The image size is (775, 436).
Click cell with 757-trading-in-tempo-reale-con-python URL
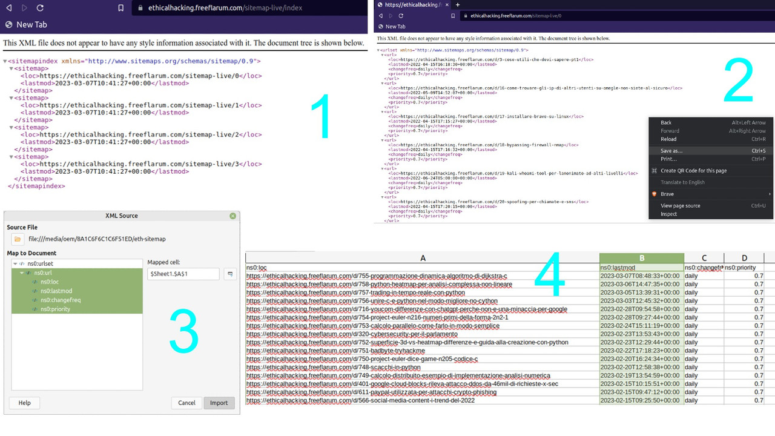tap(423, 292)
